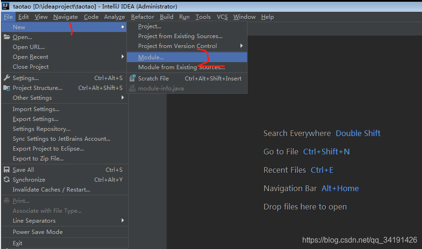This screenshot has width=422, height=249.
Task: Select Project from Existing Sources...
Action: click(187, 36)
